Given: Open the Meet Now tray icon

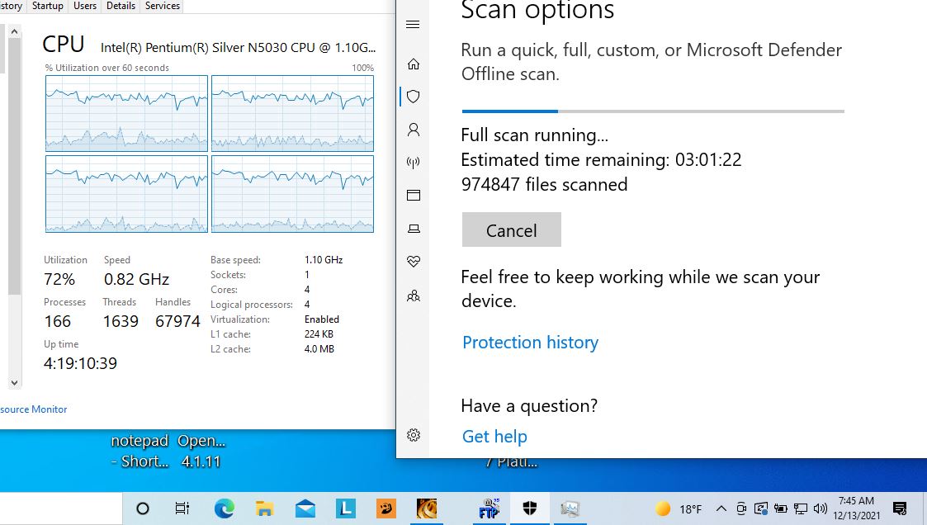Looking at the screenshot, I should click(x=740, y=508).
